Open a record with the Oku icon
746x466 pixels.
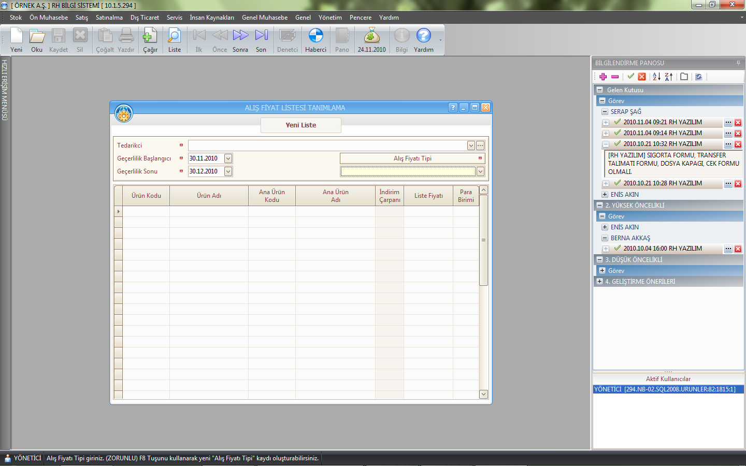(37, 36)
